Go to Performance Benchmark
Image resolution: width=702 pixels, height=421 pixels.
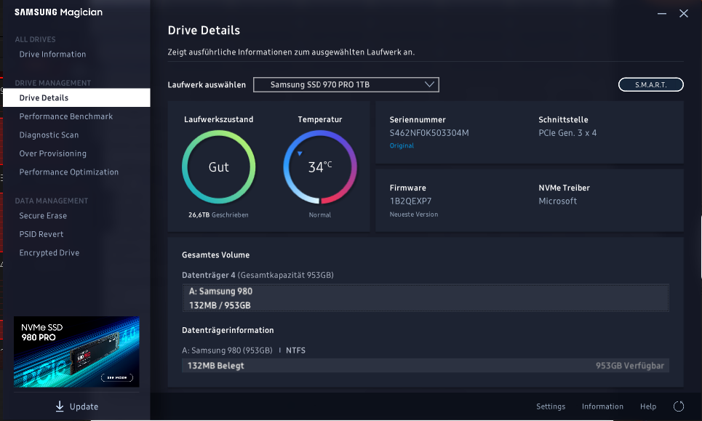tap(65, 116)
